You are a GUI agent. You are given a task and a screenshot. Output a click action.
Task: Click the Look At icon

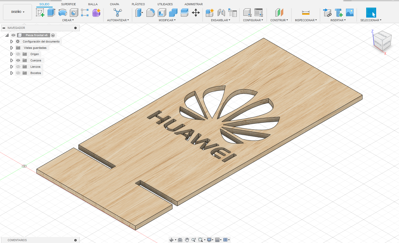click(x=180, y=240)
